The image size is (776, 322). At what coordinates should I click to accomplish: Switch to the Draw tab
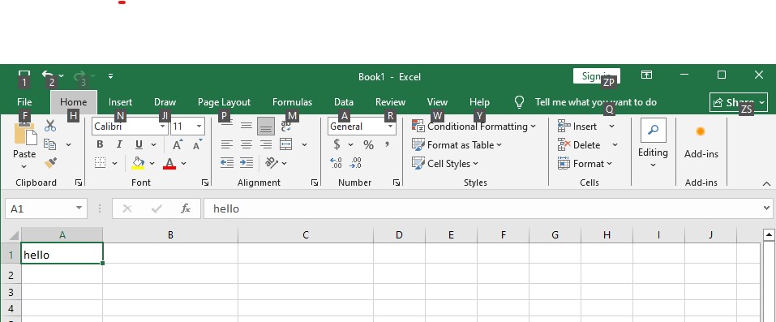click(165, 102)
